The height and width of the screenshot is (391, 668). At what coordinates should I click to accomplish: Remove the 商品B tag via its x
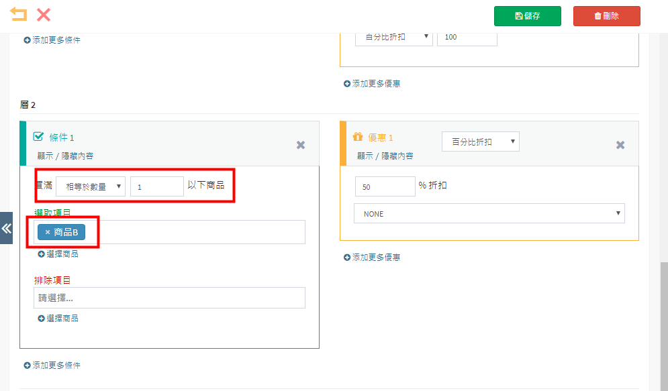pyautogui.click(x=48, y=232)
